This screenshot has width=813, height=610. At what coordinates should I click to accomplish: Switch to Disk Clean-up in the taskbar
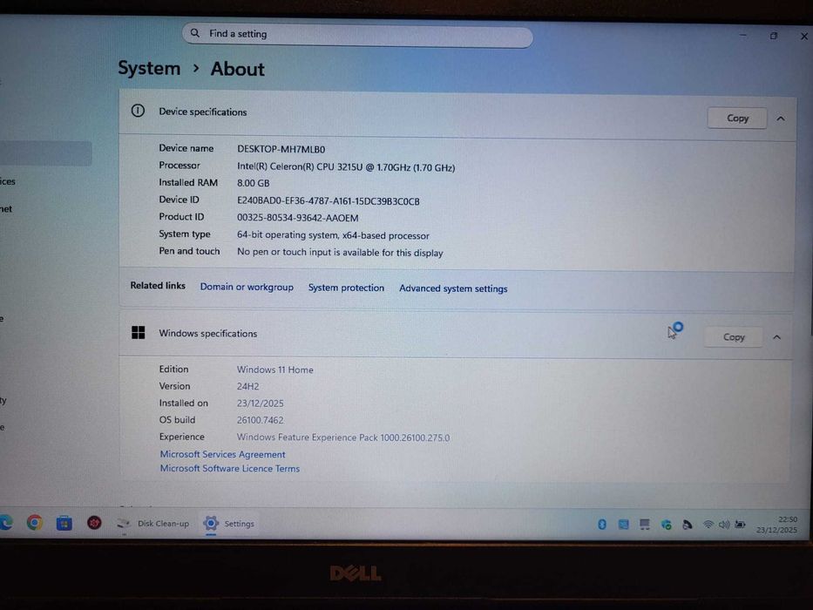[153, 524]
